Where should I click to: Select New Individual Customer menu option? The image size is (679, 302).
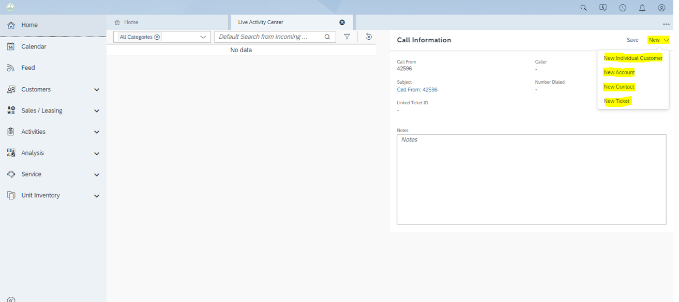tap(632, 58)
